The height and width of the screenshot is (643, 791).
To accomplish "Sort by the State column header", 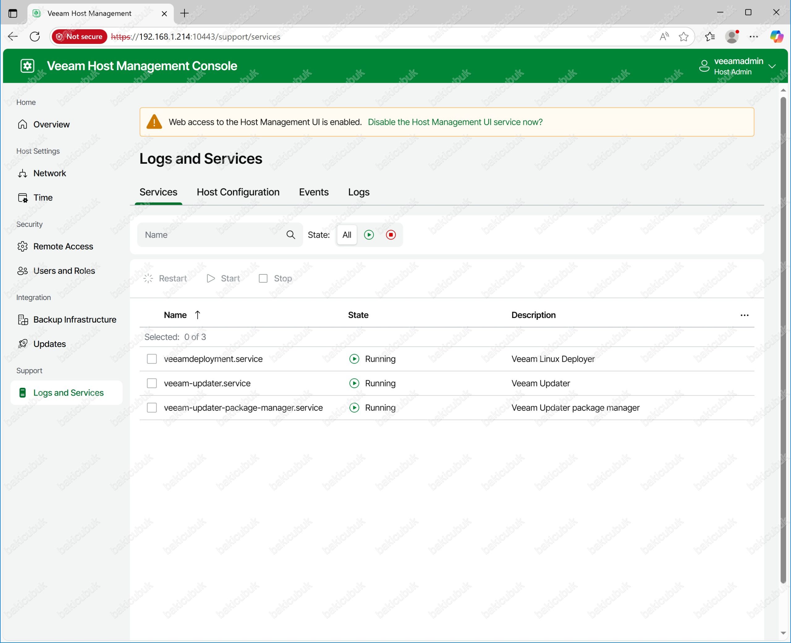I will pyautogui.click(x=358, y=315).
